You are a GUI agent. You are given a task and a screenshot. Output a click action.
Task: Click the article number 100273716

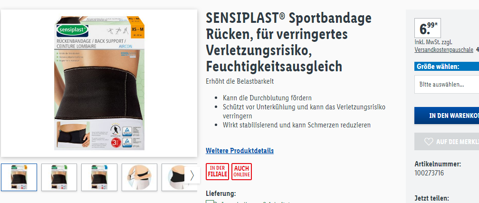[x=429, y=173]
